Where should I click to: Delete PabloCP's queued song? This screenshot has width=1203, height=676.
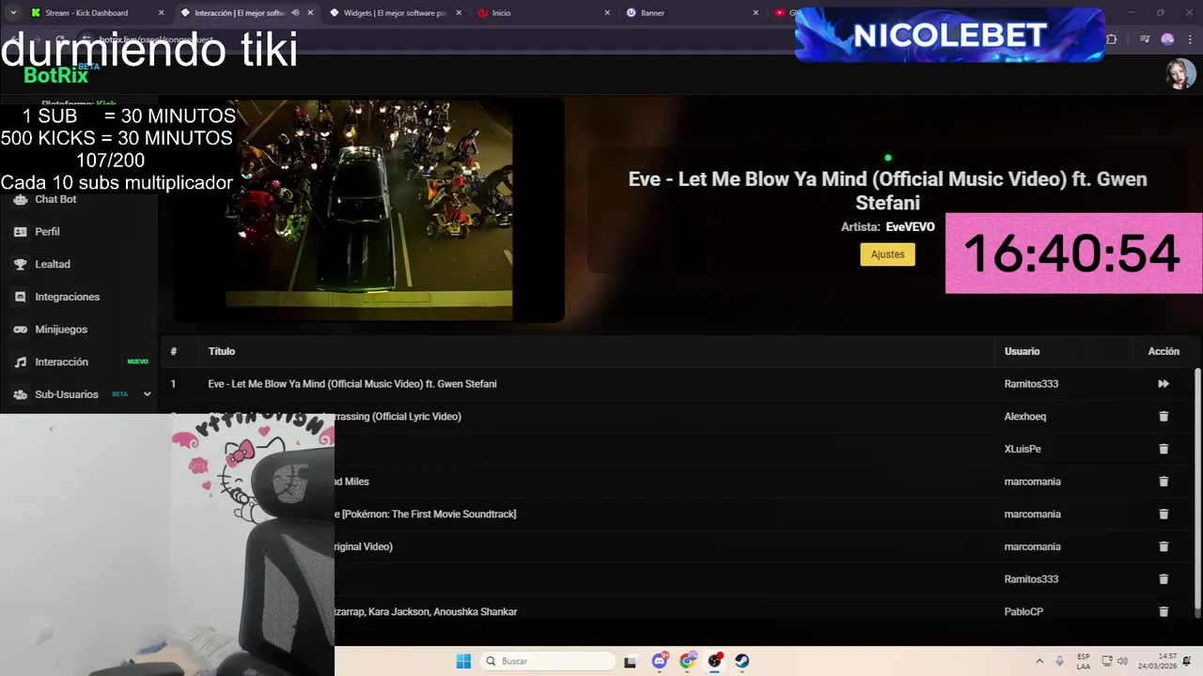pos(1164,611)
